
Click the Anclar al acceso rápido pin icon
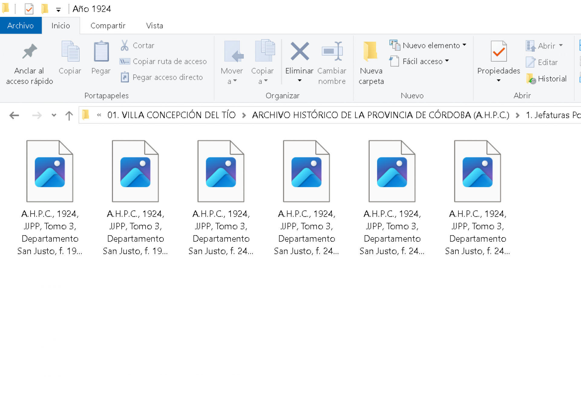tap(29, 52)
